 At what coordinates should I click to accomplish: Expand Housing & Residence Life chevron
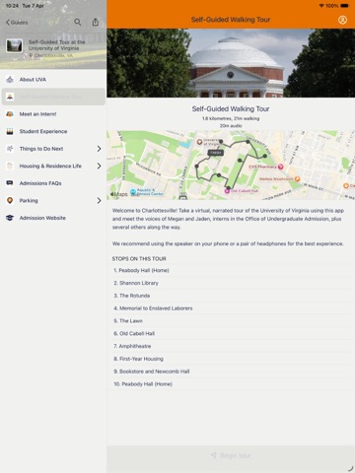click(x=99, y=166)
